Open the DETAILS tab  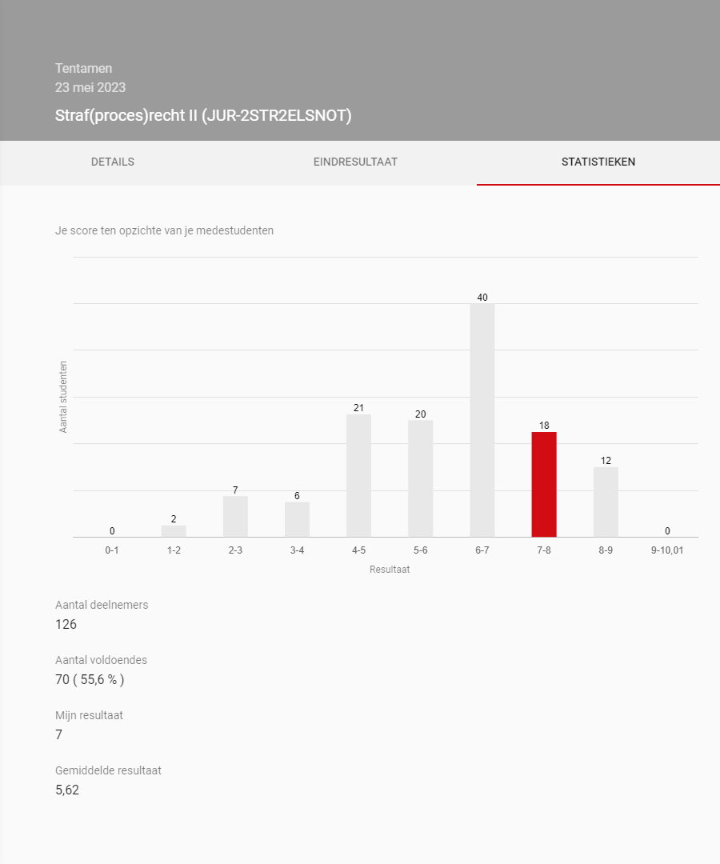(x=113, y=162)
